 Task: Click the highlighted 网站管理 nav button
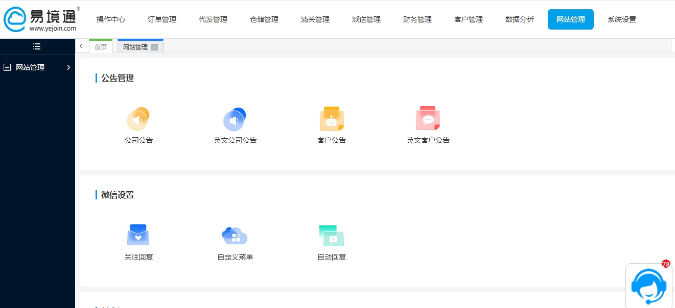coord(570,19)
